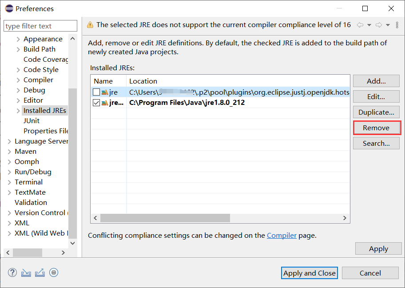Click the library icon of the jre row

pos(105,92)
